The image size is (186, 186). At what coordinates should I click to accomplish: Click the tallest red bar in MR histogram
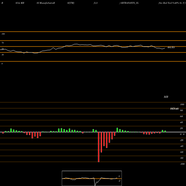99,147
